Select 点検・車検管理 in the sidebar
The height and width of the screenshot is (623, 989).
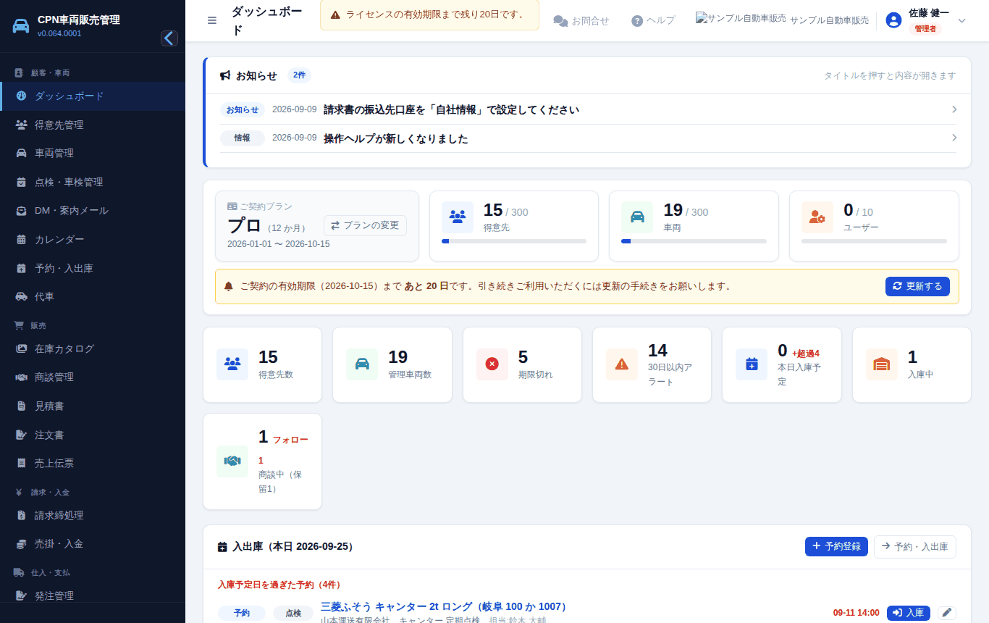93,182
